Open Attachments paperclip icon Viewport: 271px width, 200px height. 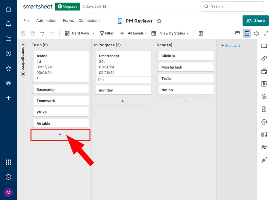point(264,59)
